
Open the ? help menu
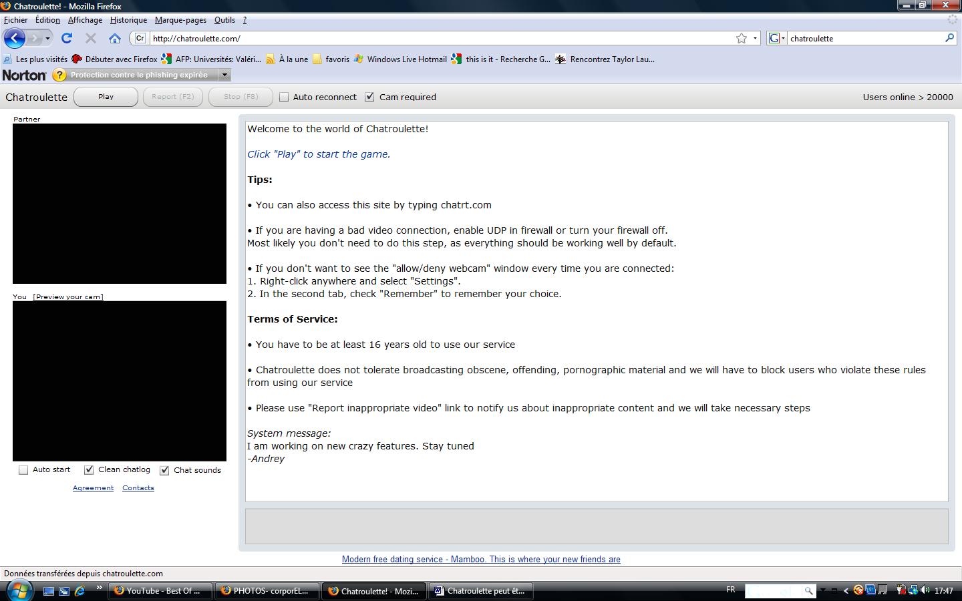pyautogui.click(x=245, y=20)
